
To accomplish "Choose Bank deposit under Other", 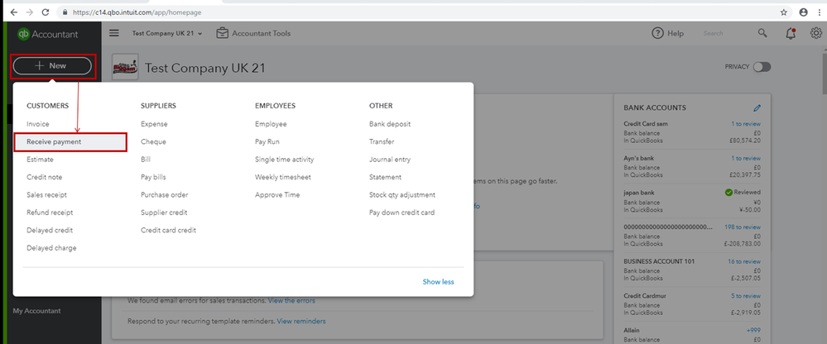I will pyautogui.click(x=390, y=124).
